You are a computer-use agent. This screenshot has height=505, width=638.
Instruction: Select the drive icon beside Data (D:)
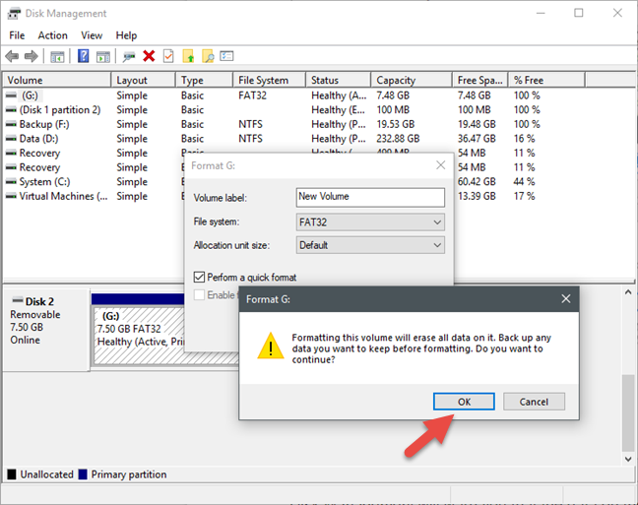(12, 139)
